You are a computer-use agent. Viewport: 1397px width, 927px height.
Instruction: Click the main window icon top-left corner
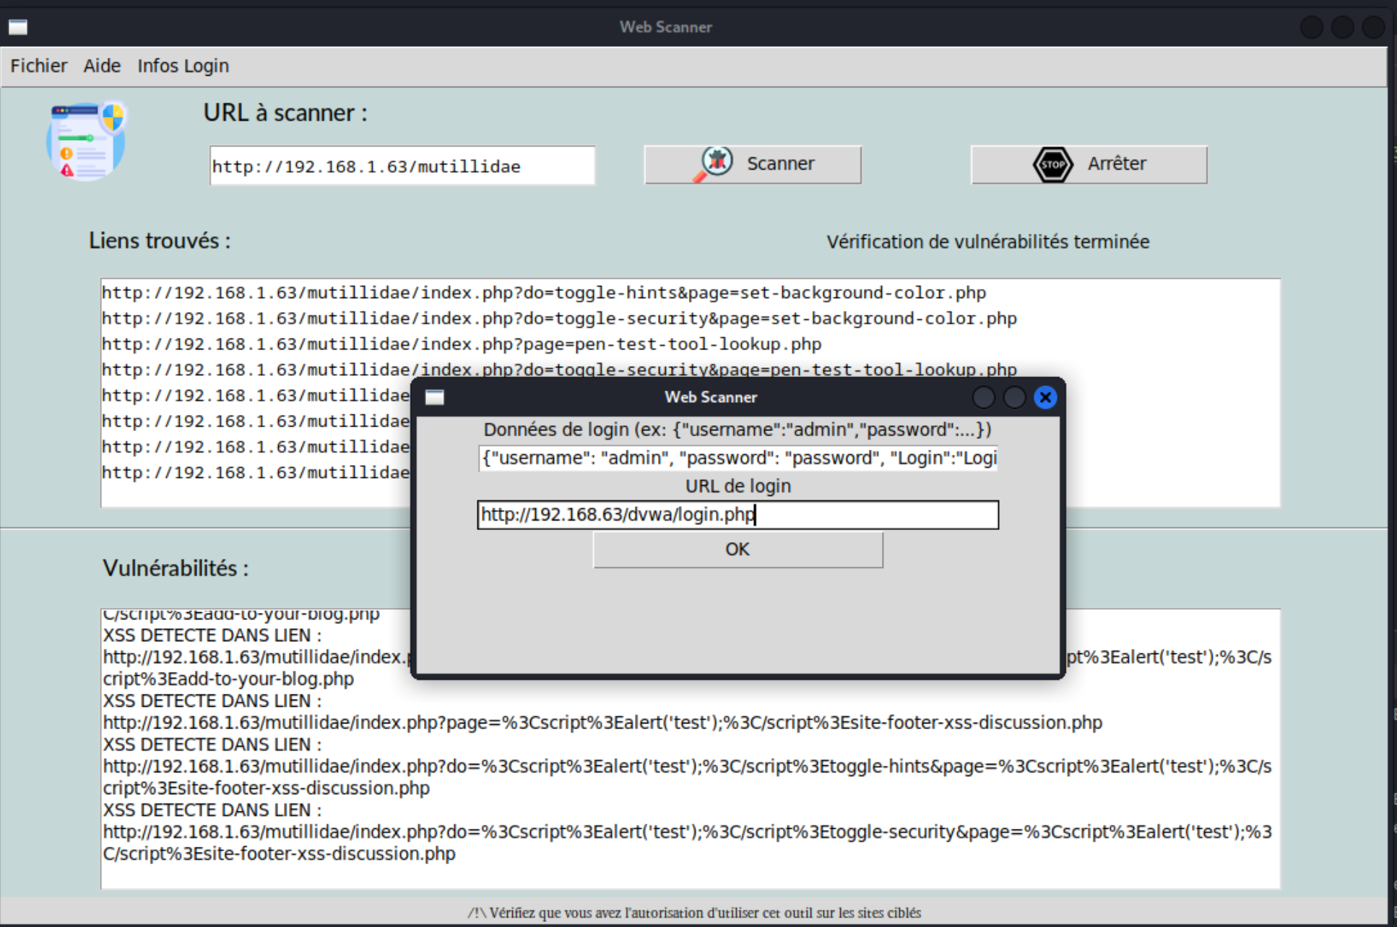point(18,27)
